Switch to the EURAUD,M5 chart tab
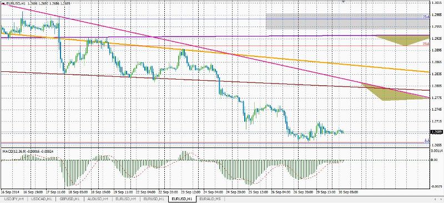The image size is (444, 203). click(210, 199)
